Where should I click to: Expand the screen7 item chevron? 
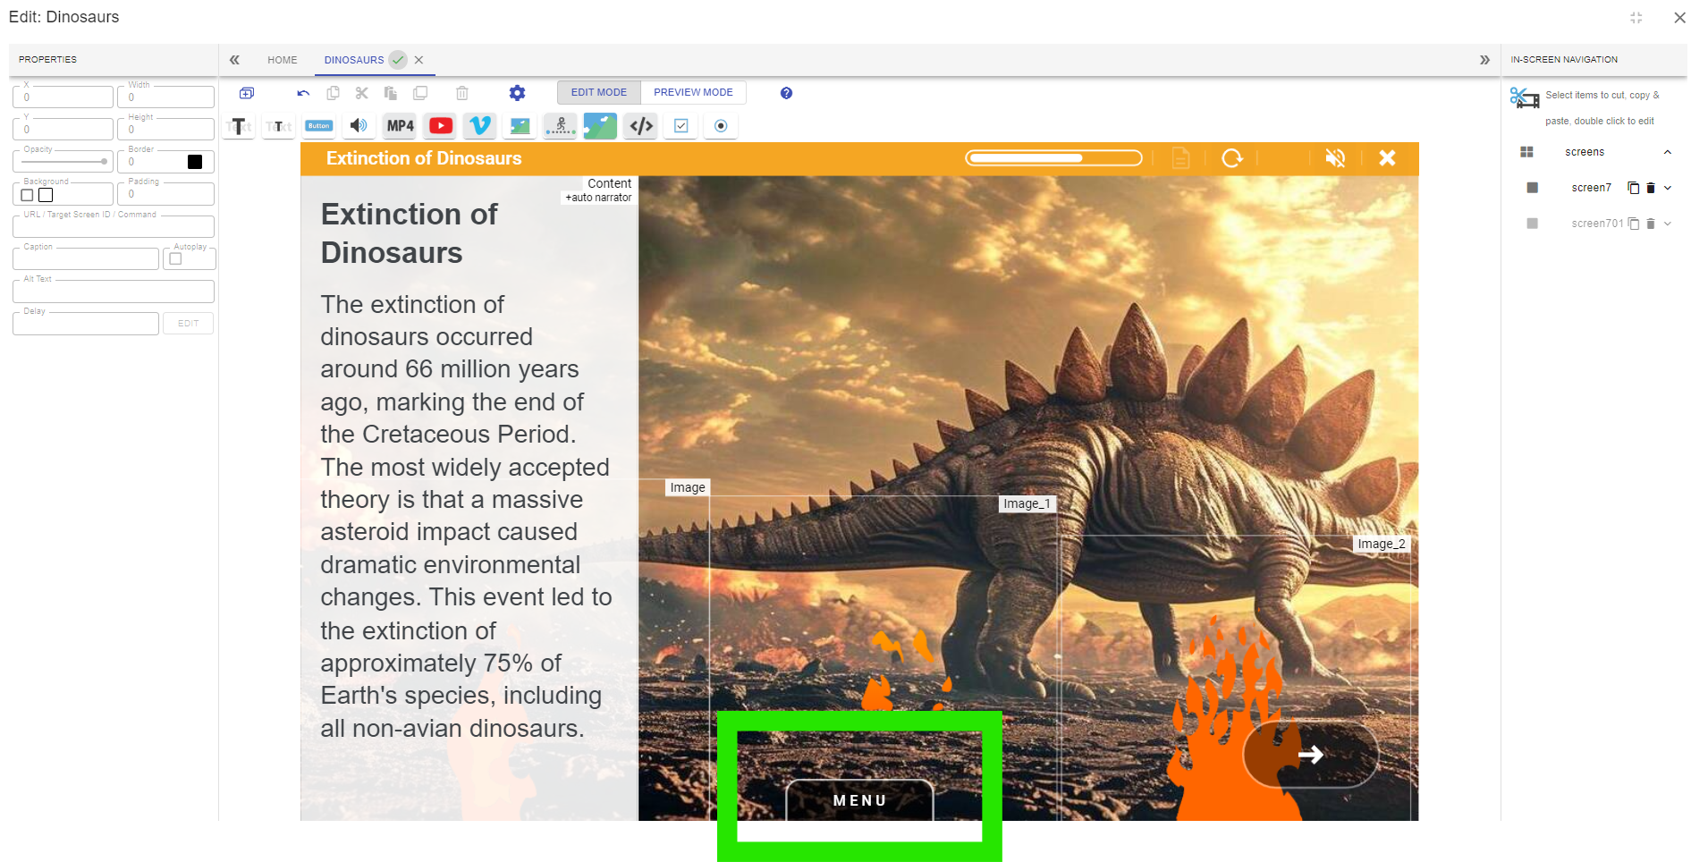point(1668,188)
